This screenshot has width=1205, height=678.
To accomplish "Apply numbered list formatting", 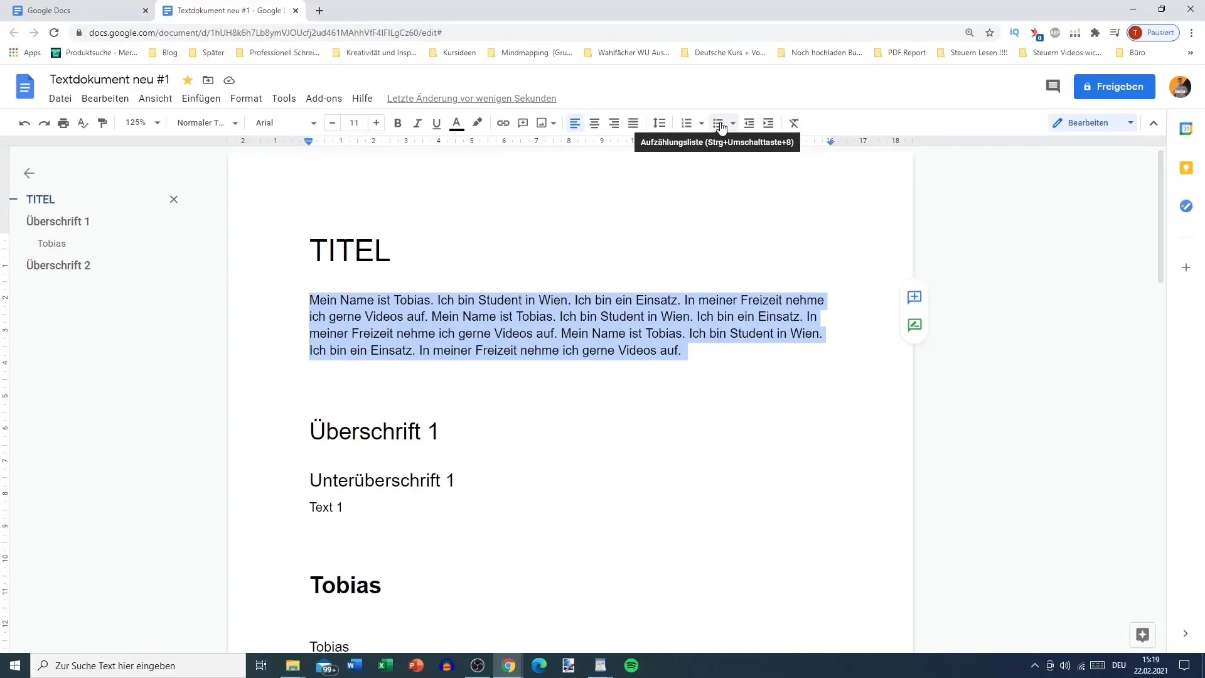I will [688, 122].
